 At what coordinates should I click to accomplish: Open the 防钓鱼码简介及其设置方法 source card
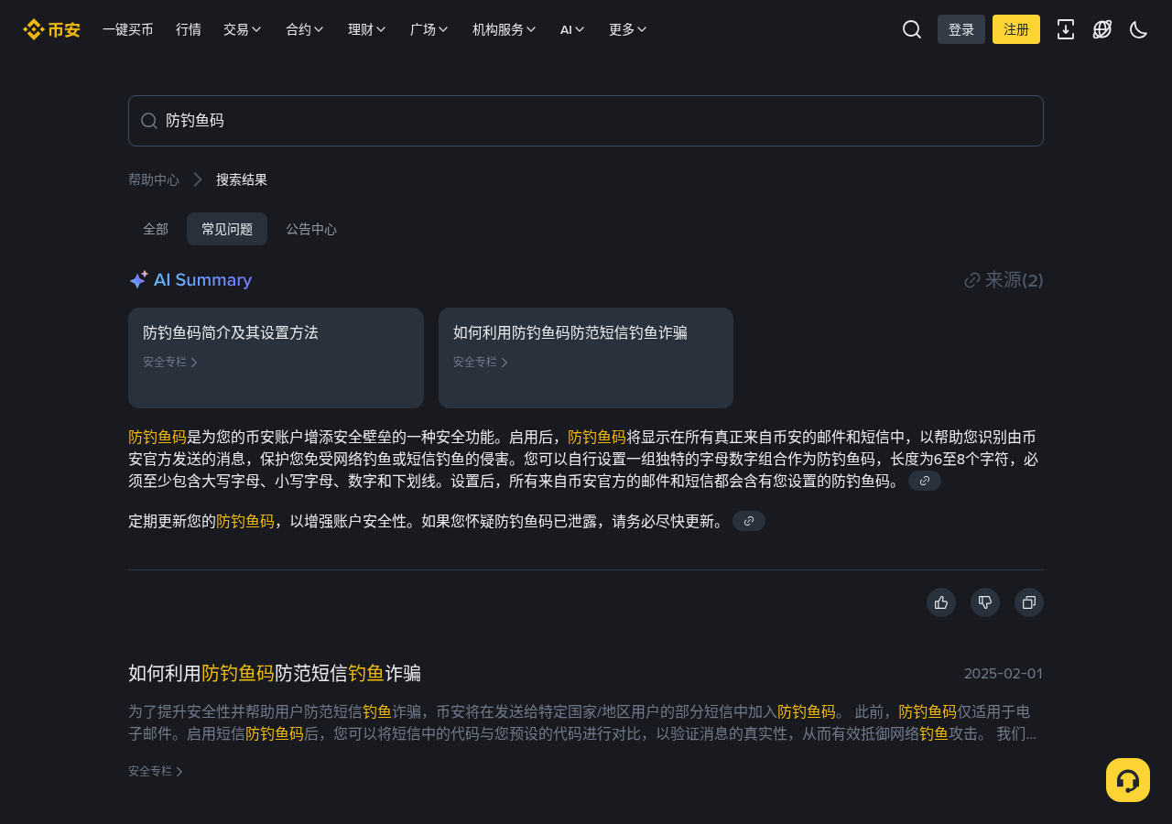click(276, 358)
